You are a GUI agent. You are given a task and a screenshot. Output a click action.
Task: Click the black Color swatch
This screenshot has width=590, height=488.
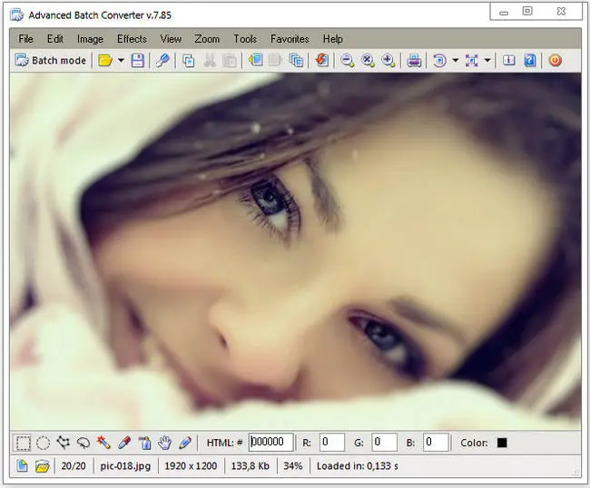pyautogui.click(x=502, y=443)
